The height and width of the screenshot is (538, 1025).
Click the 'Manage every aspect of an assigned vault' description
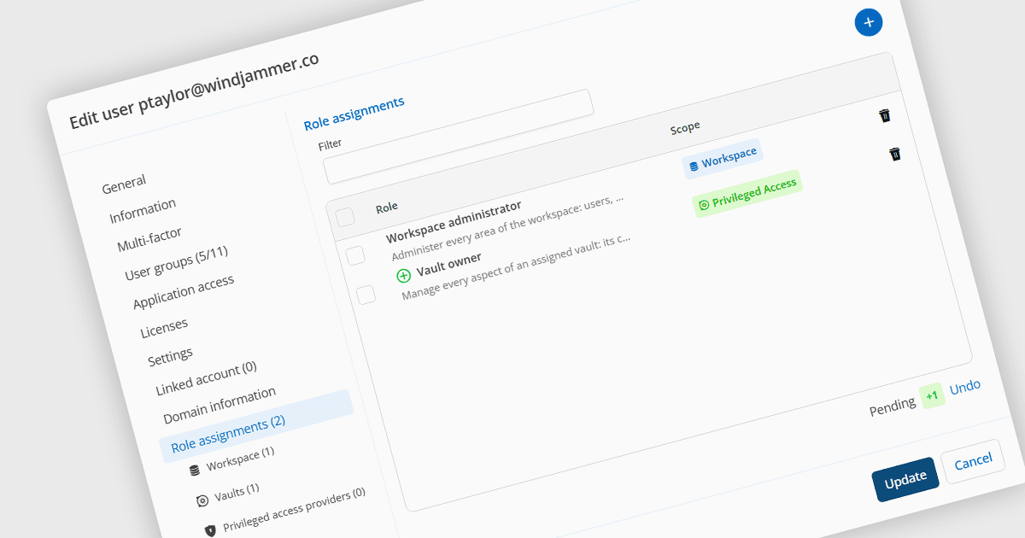[517, 266]
